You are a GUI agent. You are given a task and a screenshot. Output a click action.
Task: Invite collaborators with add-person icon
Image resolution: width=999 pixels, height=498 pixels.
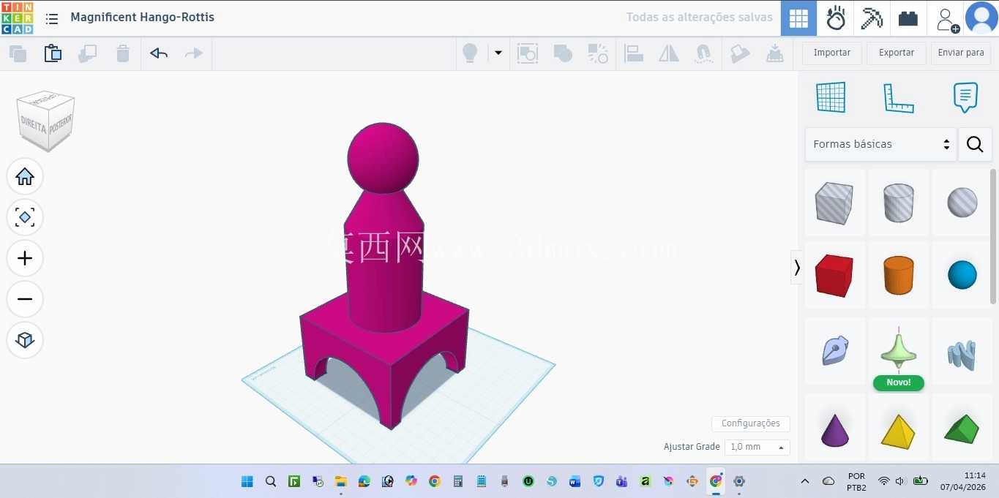tap(947, 19)
